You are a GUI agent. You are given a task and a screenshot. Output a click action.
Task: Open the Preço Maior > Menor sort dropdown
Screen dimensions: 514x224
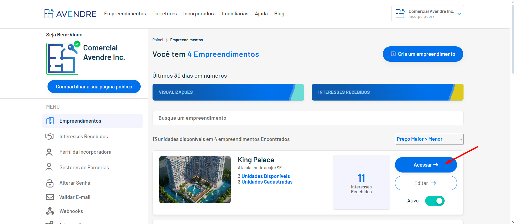tap(430, 139)
